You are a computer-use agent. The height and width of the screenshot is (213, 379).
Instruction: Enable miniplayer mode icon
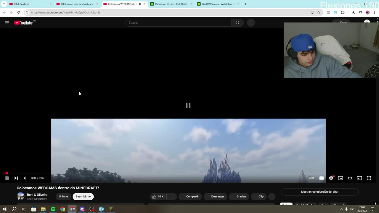click(341, 178)
